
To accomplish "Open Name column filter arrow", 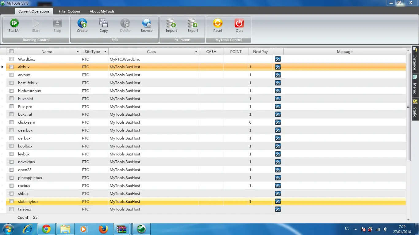I will (78, 52).
